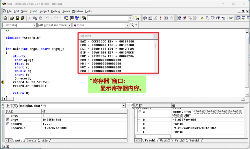
Task: Close the Registers window
Action: pyautogui.click(x=155, y=36)
